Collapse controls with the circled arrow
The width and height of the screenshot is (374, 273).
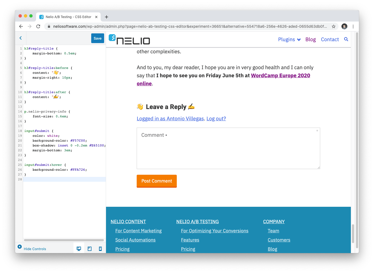19,246
